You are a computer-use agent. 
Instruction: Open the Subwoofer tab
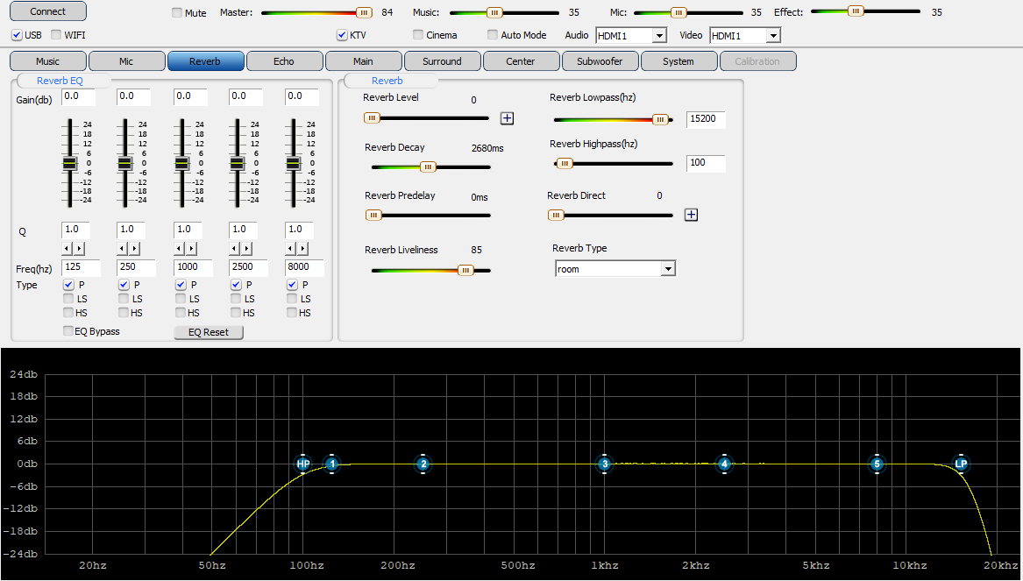pos(600,61)
